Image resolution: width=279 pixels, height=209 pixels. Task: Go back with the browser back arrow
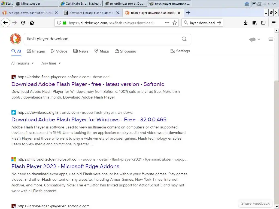coord(5,23)
